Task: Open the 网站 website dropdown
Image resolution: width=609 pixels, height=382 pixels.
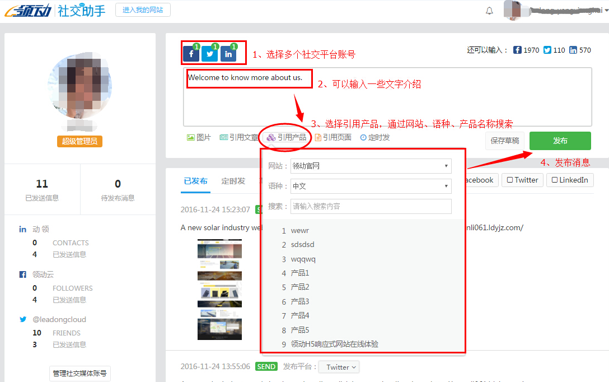Action: point(371,166)
